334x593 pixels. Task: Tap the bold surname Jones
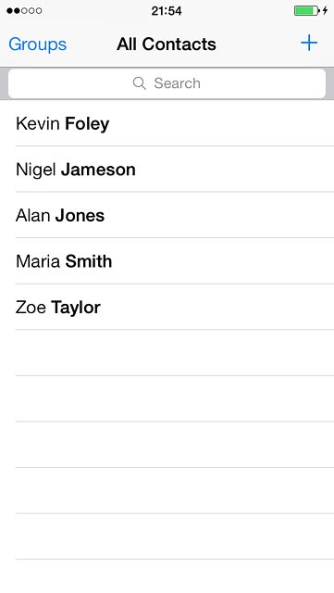80,215
